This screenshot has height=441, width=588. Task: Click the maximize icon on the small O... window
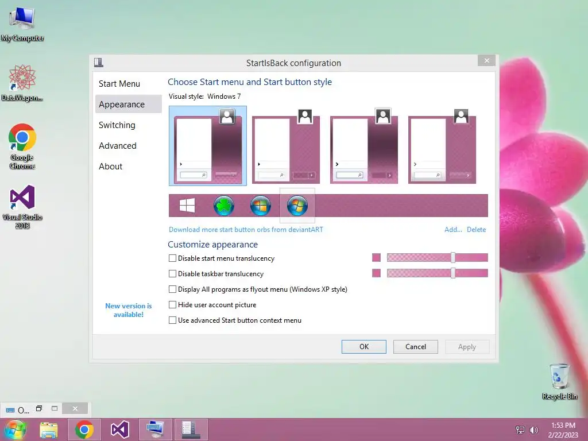55,408
